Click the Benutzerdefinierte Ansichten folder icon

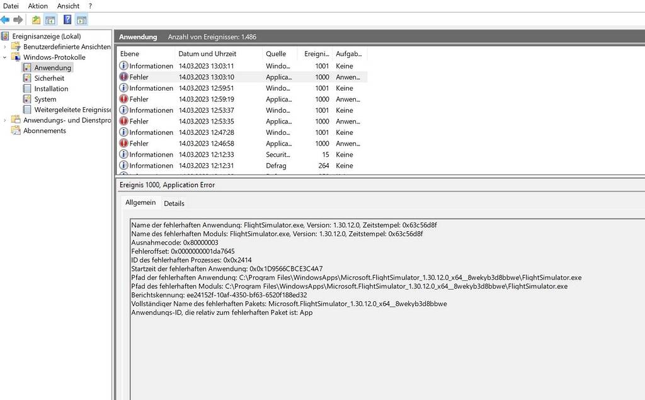tap(16, 47)
